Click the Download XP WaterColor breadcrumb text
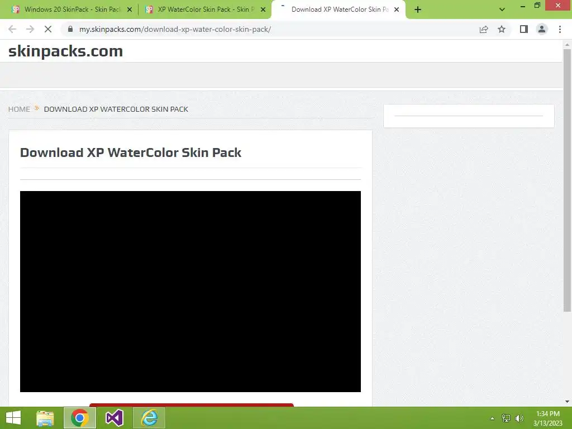The width and height of the screenshot is (572, 429). click(116, 109)
